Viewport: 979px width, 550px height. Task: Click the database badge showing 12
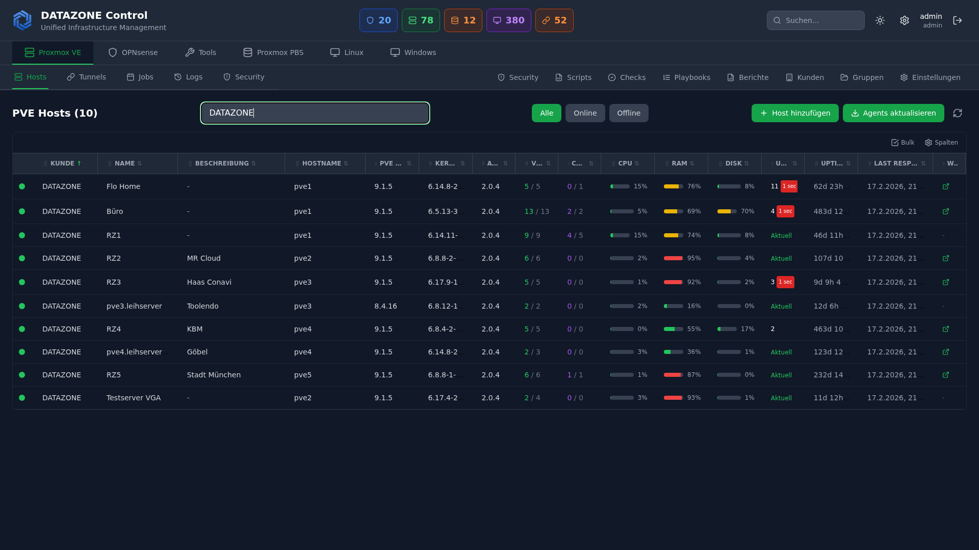pyautogui.click(x=463, y=20)
